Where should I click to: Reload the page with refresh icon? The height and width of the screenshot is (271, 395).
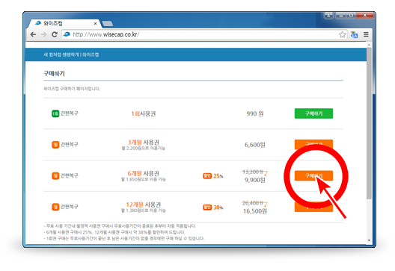[55, 34]
